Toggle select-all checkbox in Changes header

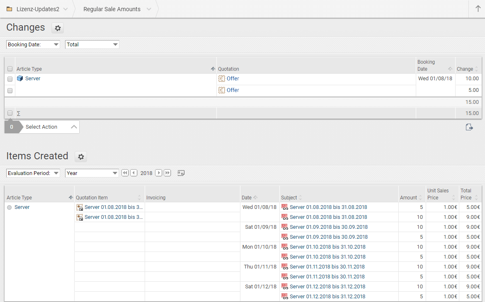(10, 69)
